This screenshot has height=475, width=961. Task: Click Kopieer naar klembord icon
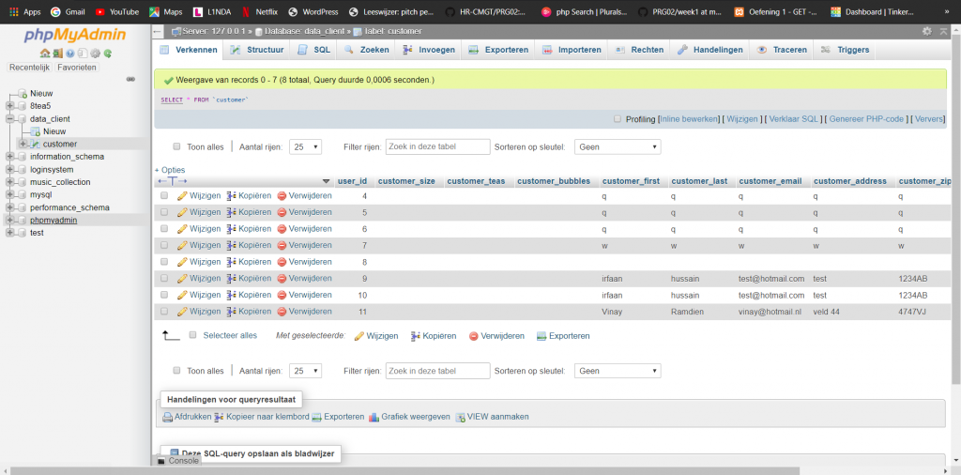[219, 417]
